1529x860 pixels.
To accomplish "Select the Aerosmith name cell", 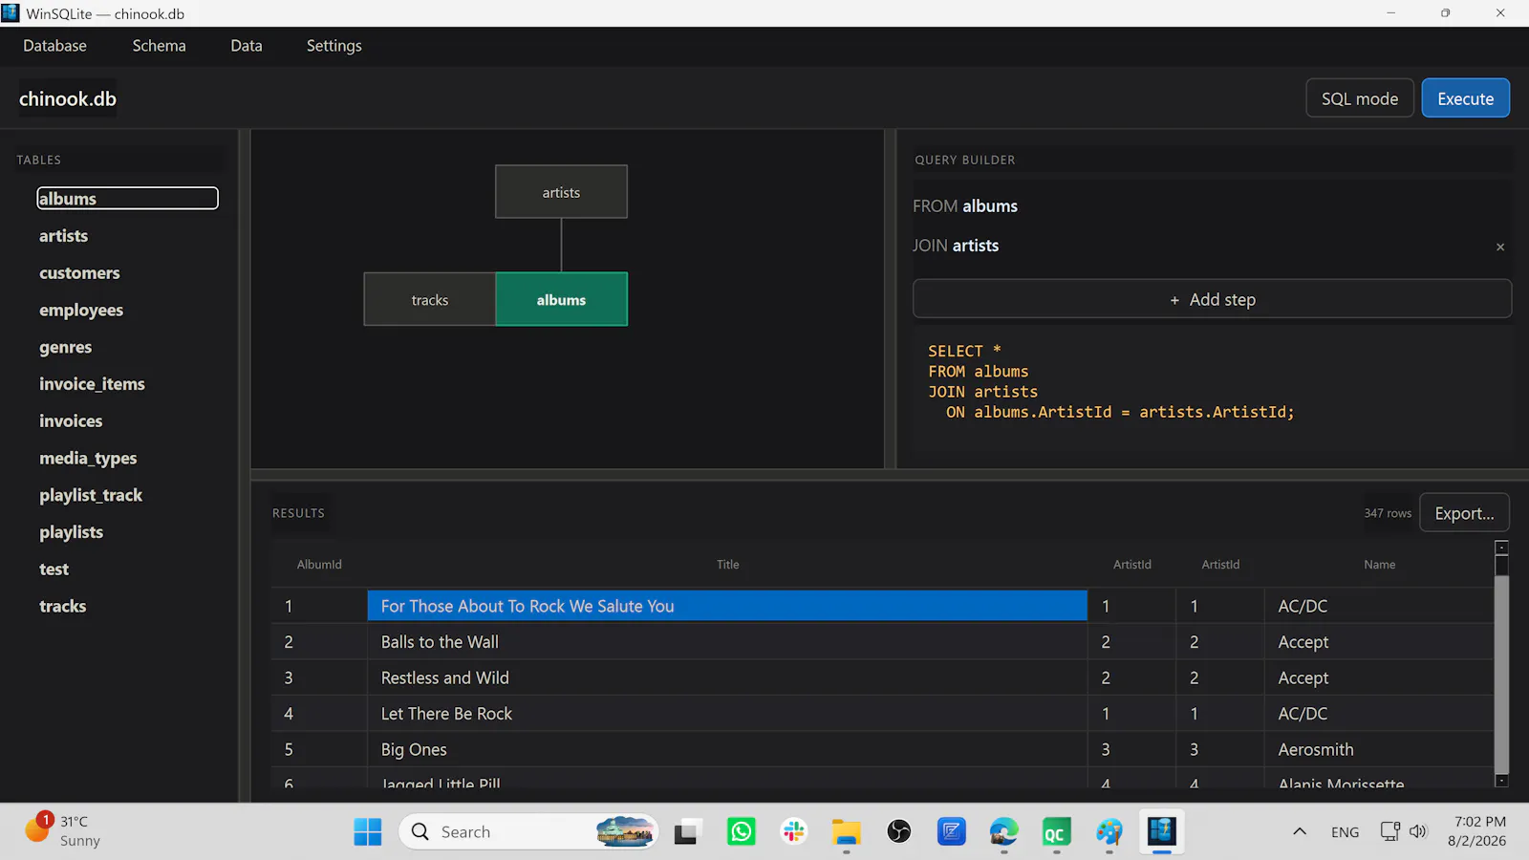I will click(x=1379, y=749).
